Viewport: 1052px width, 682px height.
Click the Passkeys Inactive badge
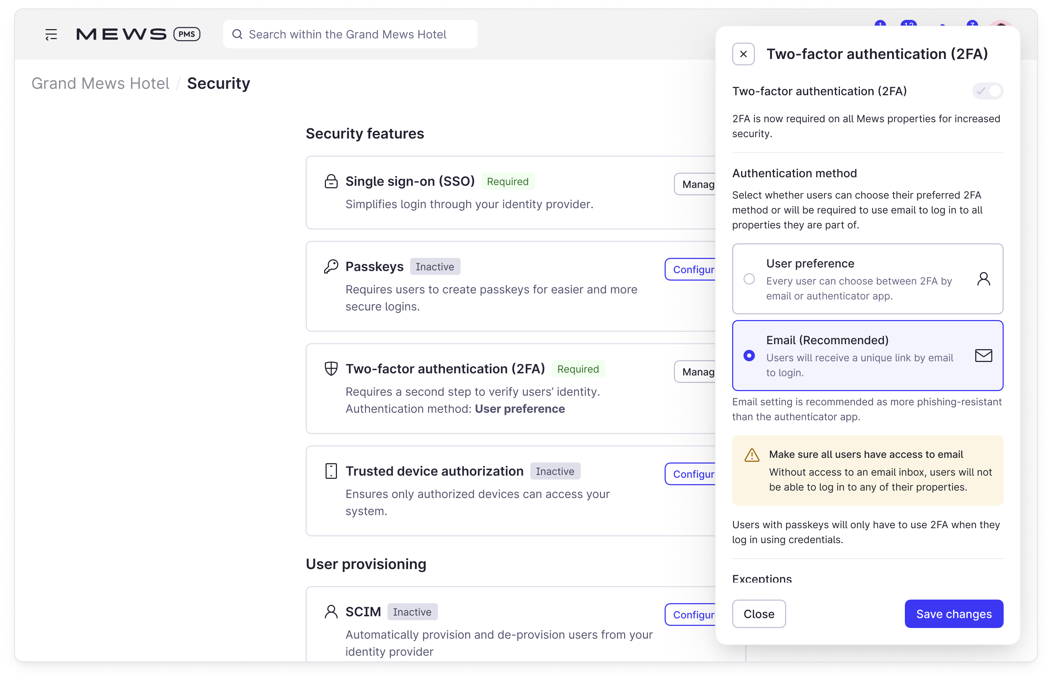pos(435,266)
